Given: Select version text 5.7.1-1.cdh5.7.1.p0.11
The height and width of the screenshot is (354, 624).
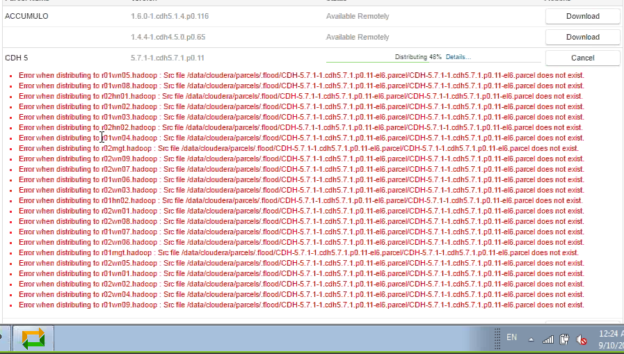Looking at the screenshot, I should (167, 58).
